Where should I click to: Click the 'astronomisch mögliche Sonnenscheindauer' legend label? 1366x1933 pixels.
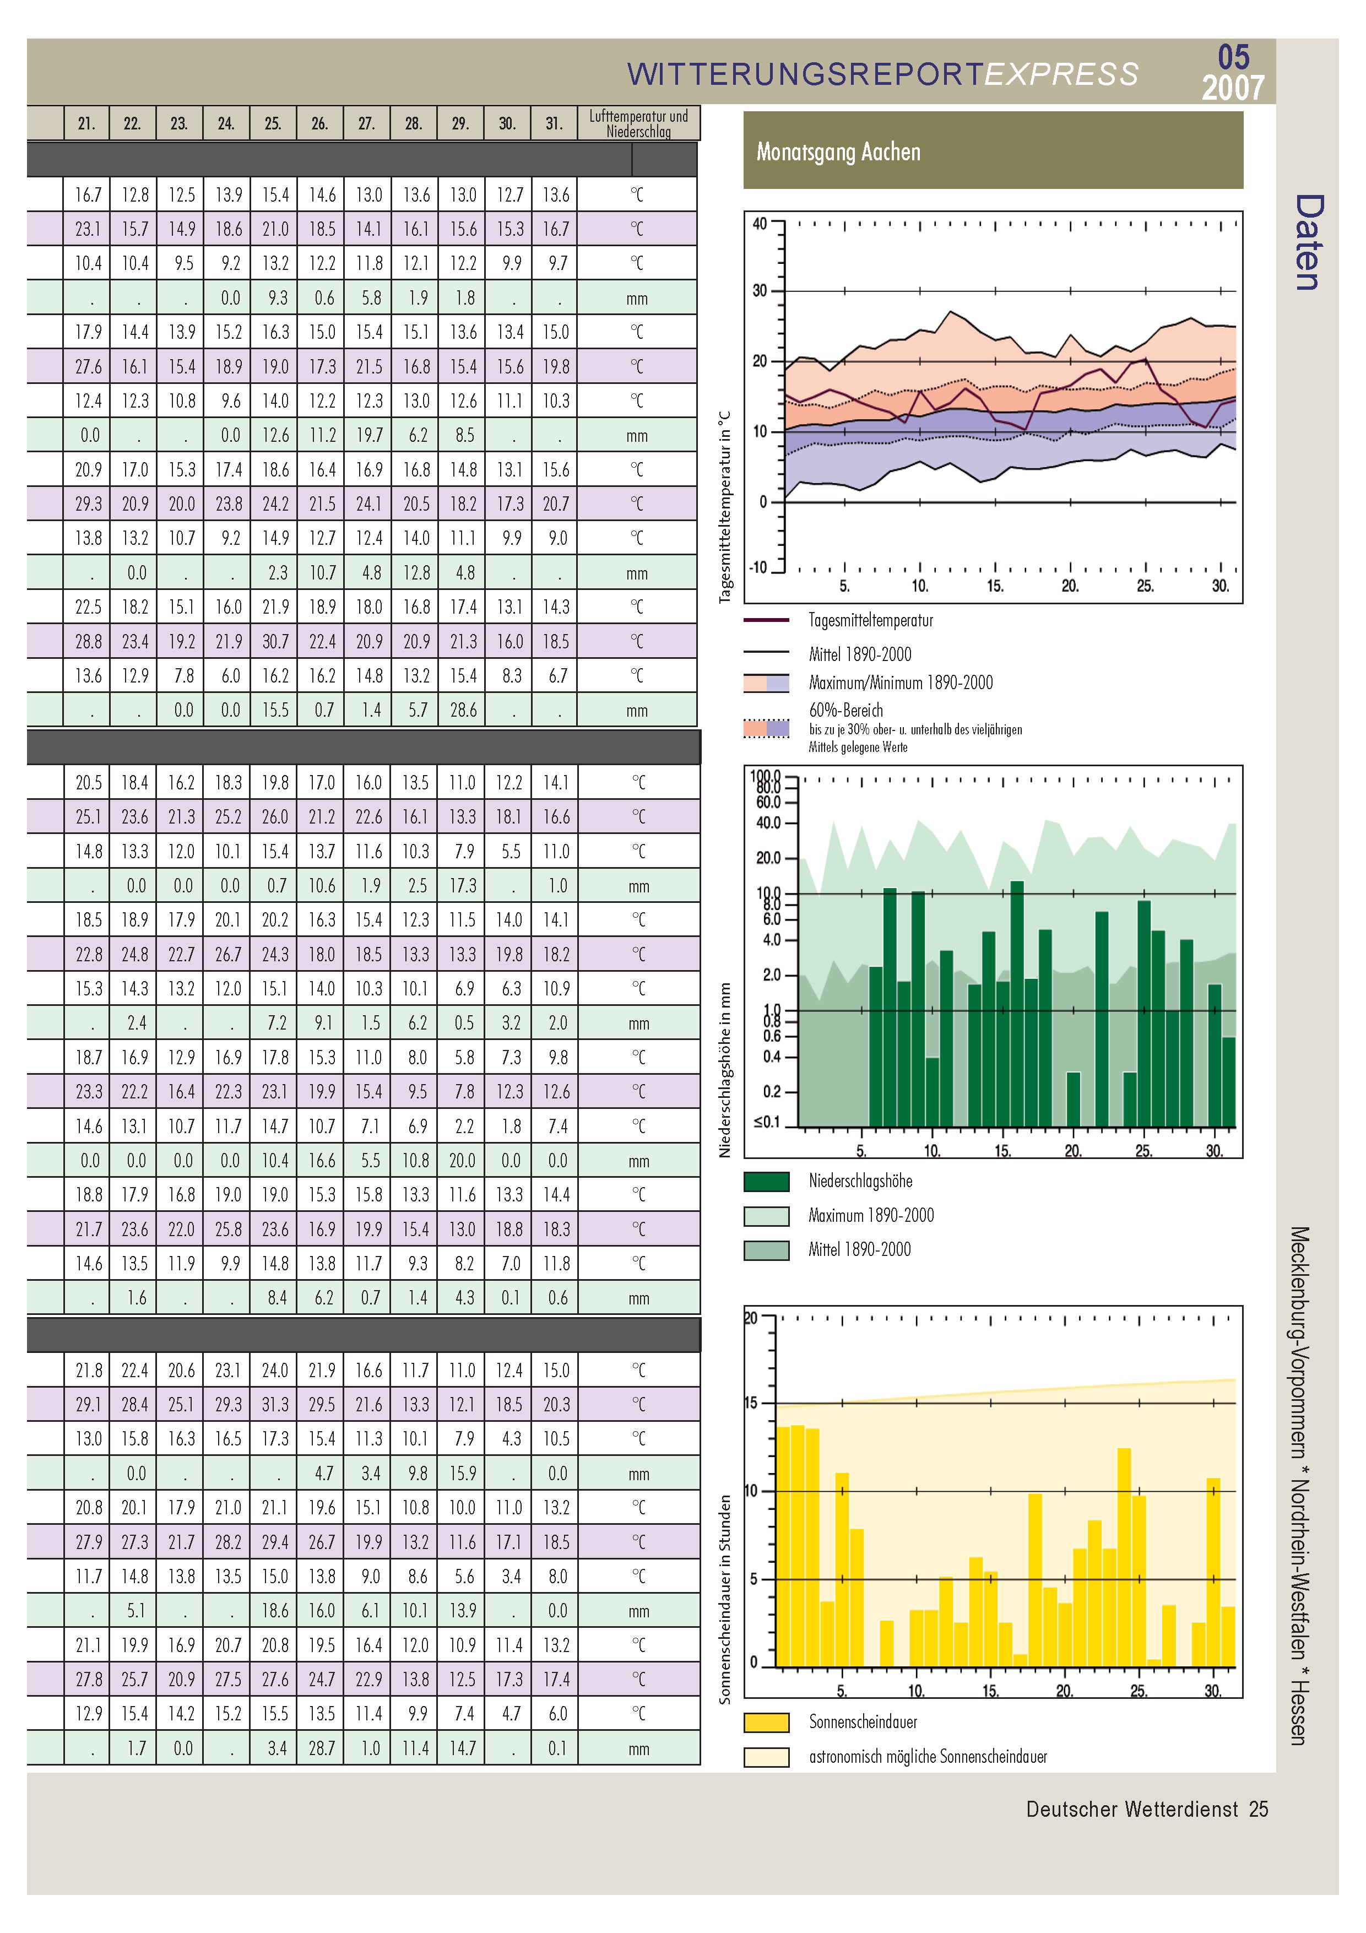point(928,1756)
